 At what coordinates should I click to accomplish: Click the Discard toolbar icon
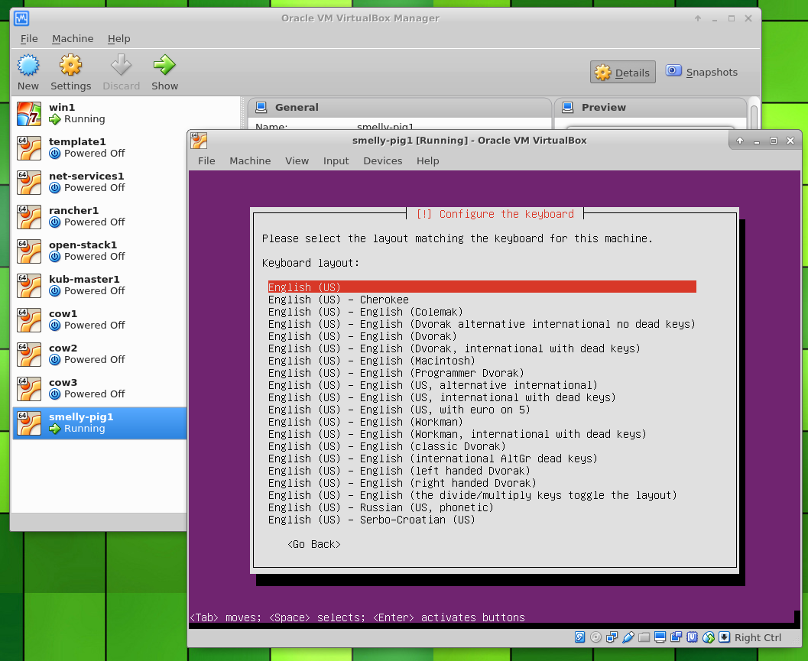[121, 72]
